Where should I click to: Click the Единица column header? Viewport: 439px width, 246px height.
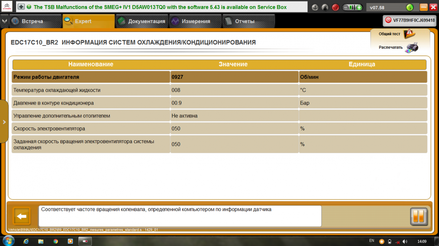pyautogui.click(x=362, y=64)
